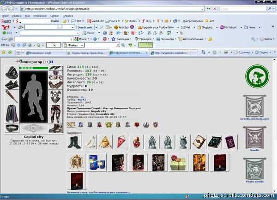
Task: Click the belt equipment slot
Action: coord(12,128)
